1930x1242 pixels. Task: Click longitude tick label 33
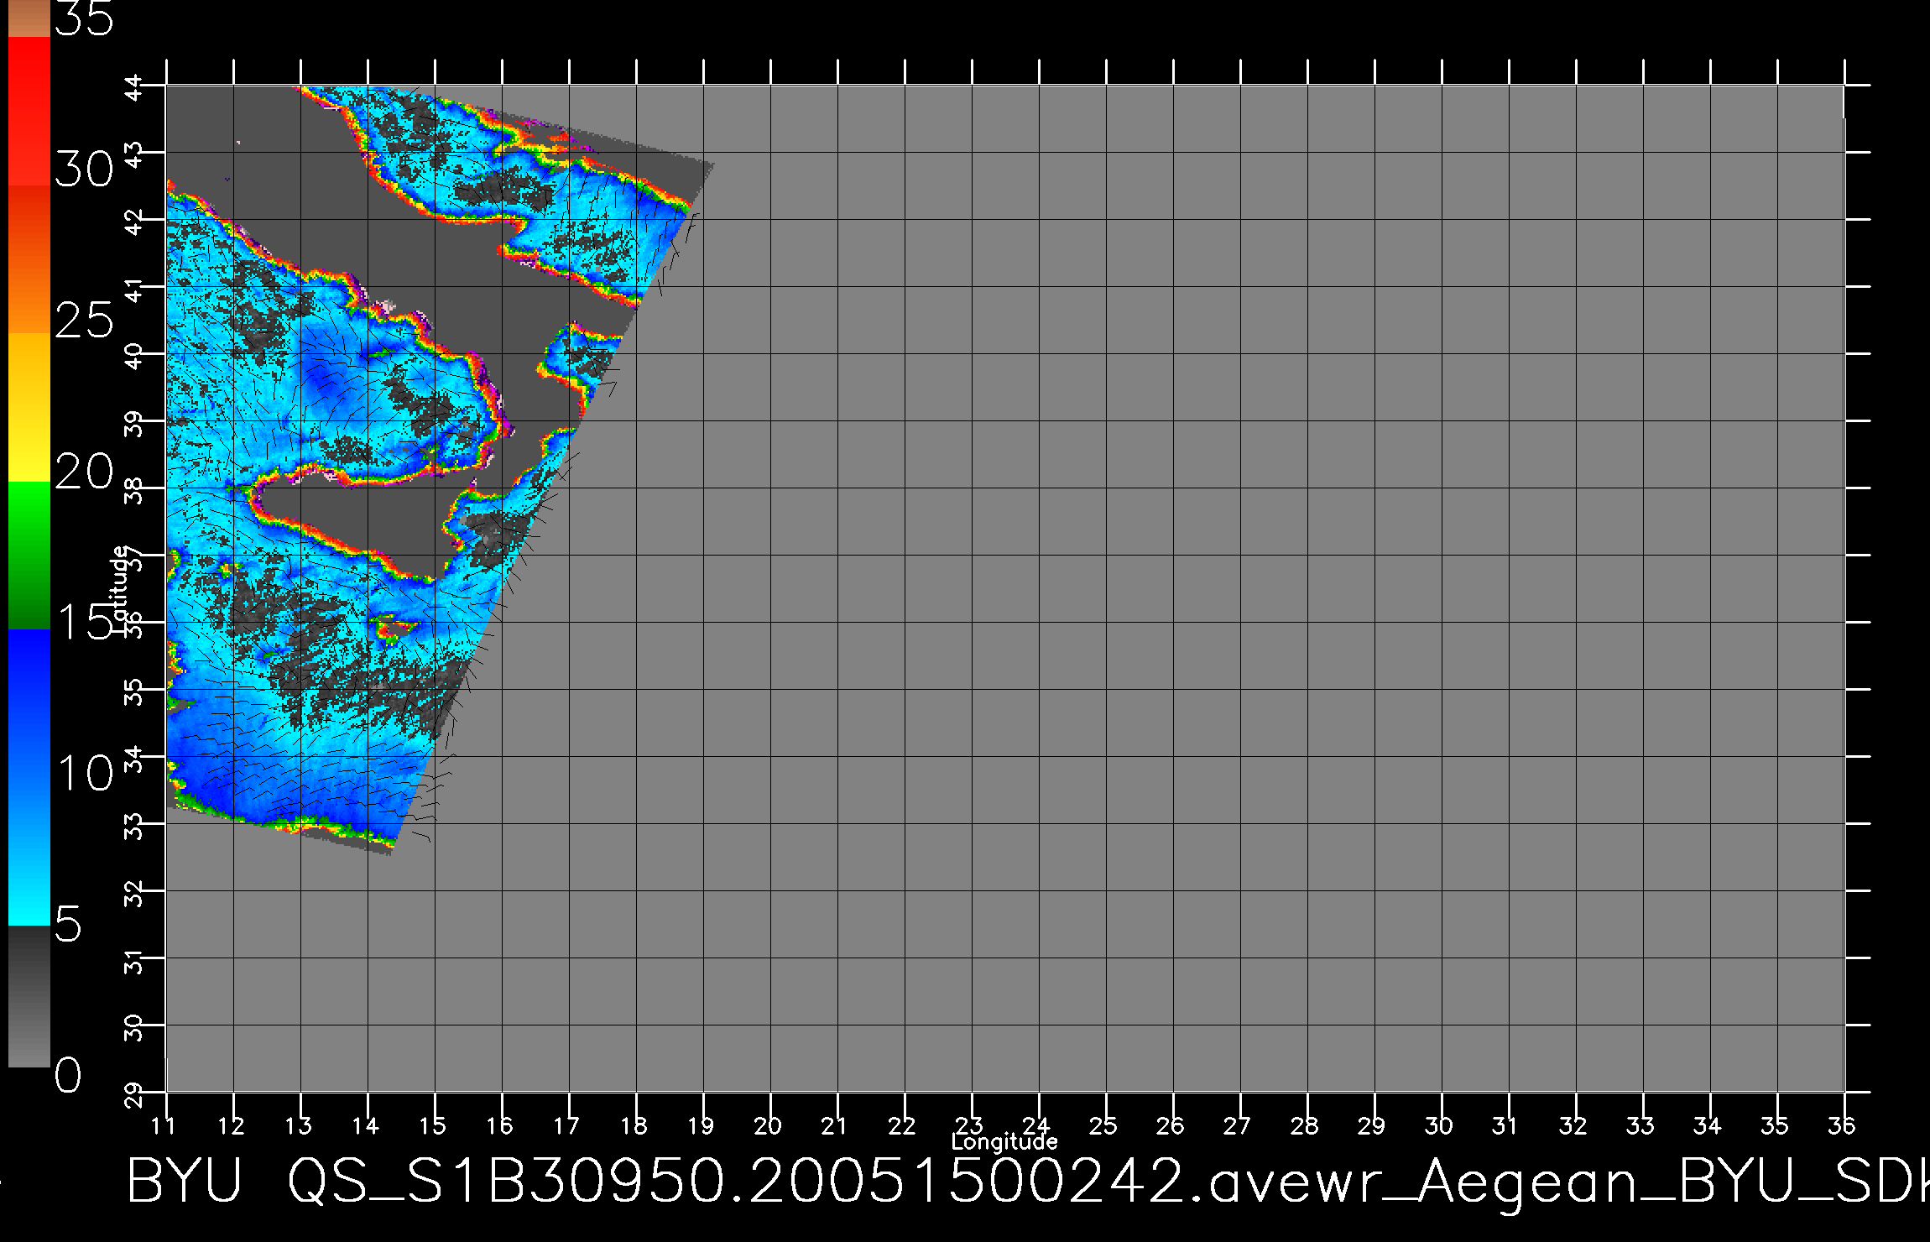pyautogui.click(x=1640, y=1125)
